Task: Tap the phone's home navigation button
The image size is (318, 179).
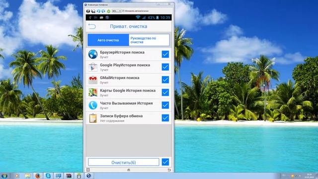Action: click(129, 170)
